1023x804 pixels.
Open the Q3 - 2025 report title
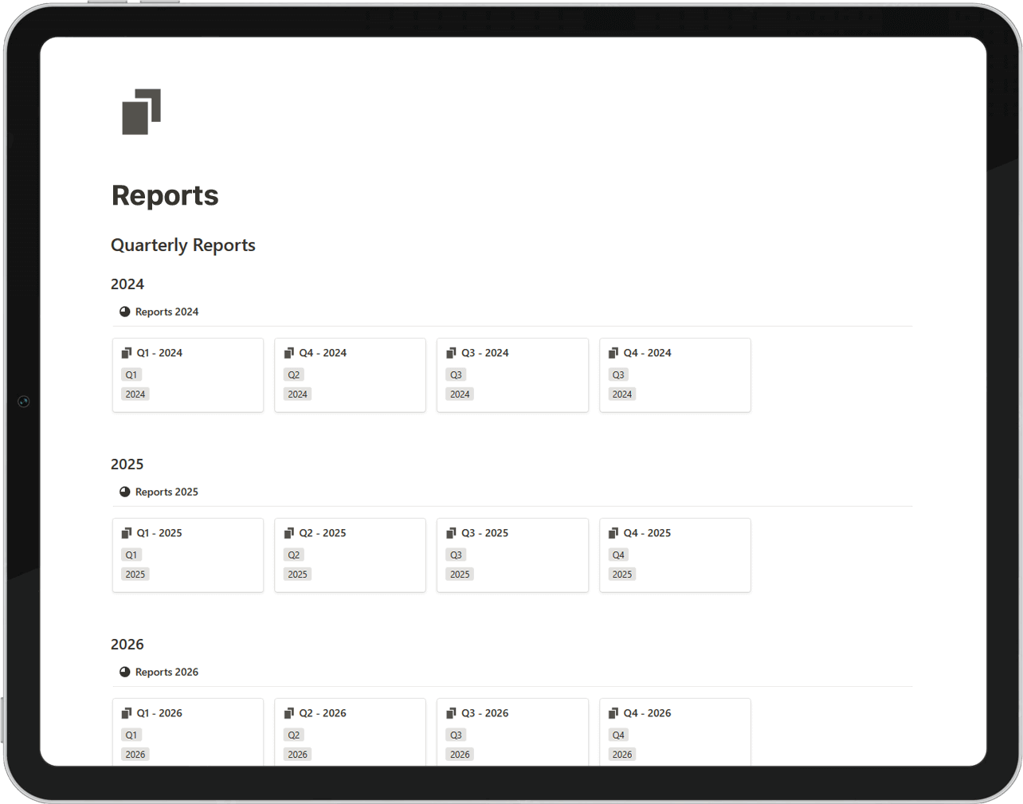(x=484, y=533)
